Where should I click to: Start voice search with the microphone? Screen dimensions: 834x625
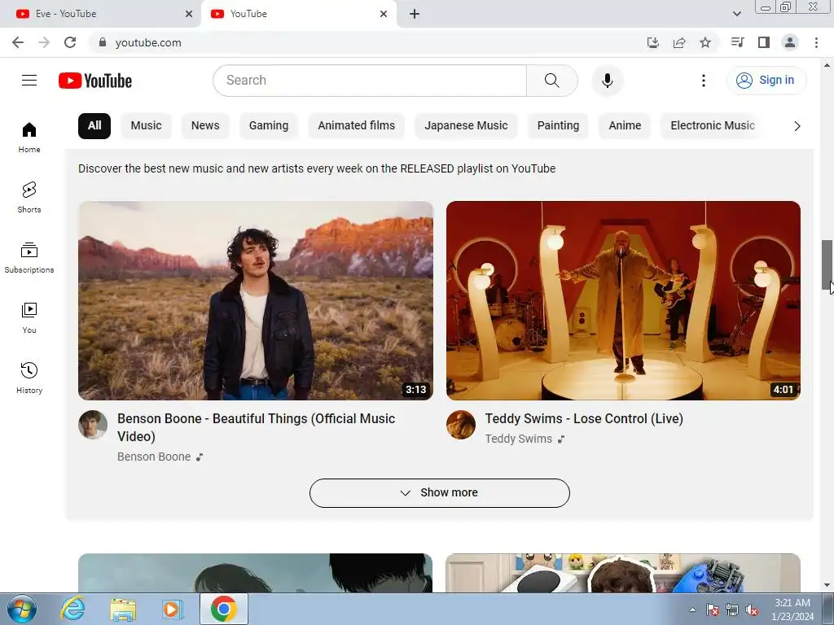click(x=607, y=81)
